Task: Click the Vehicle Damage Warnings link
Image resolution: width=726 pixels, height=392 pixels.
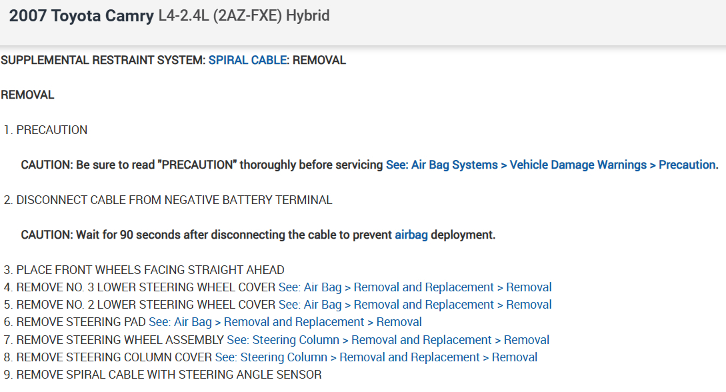Action: pos(578,165)
